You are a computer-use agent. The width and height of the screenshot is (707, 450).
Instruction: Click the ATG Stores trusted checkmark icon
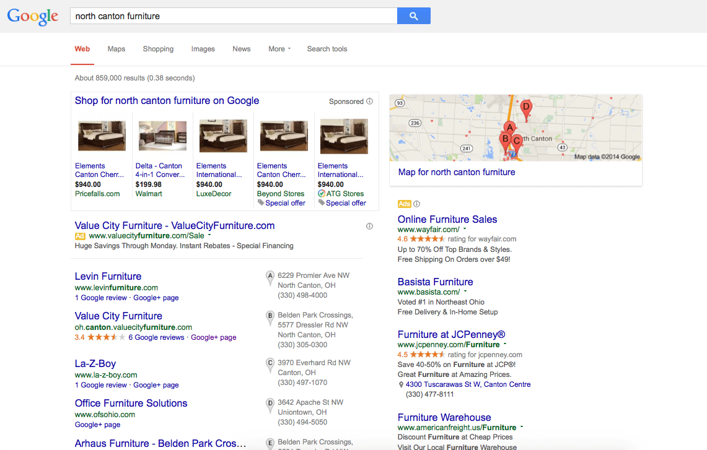click(322, 194)
